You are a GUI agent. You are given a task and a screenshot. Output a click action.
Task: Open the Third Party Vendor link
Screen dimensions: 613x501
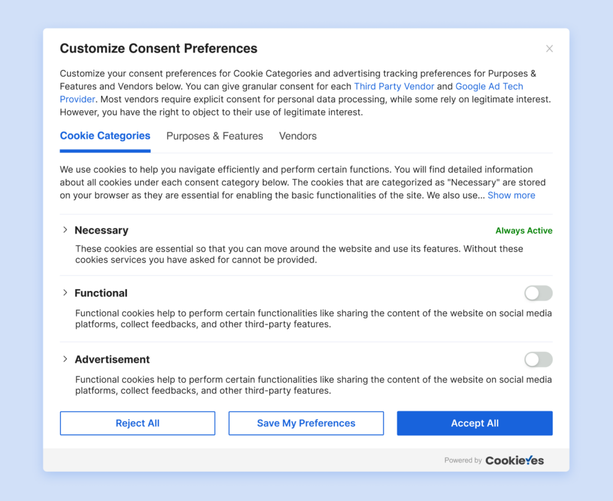[394, 87]
